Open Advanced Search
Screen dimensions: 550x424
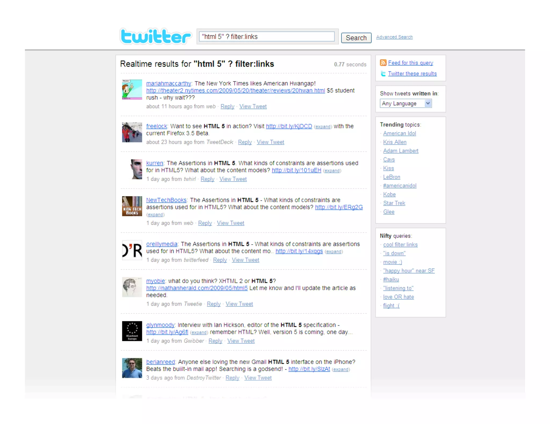coord(394,37)
